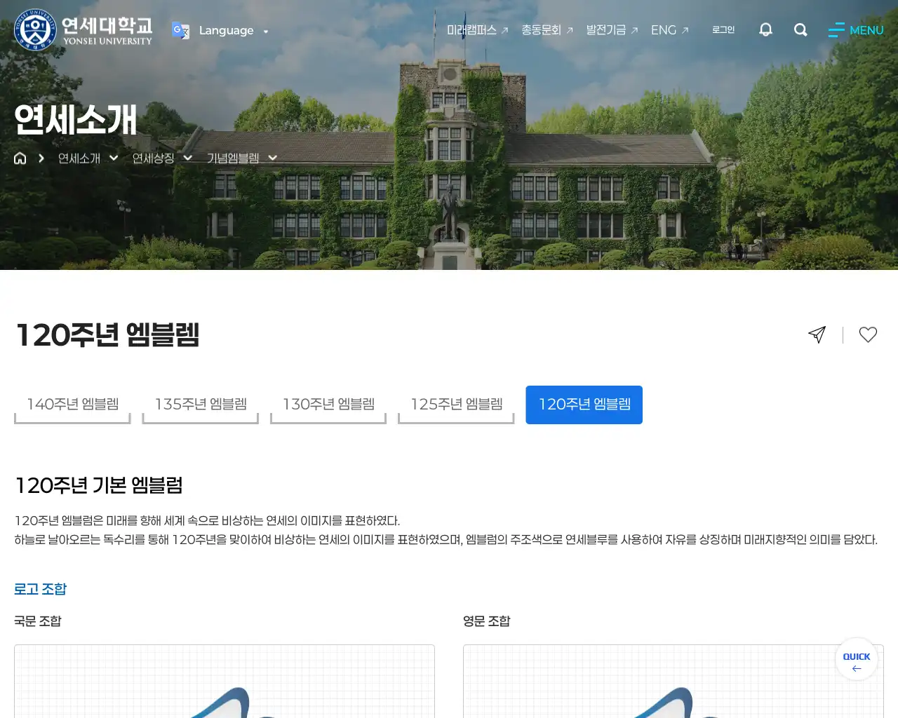898x718 pixels.
Task: Open the search magnifier icon
Action: pos(800,29)
